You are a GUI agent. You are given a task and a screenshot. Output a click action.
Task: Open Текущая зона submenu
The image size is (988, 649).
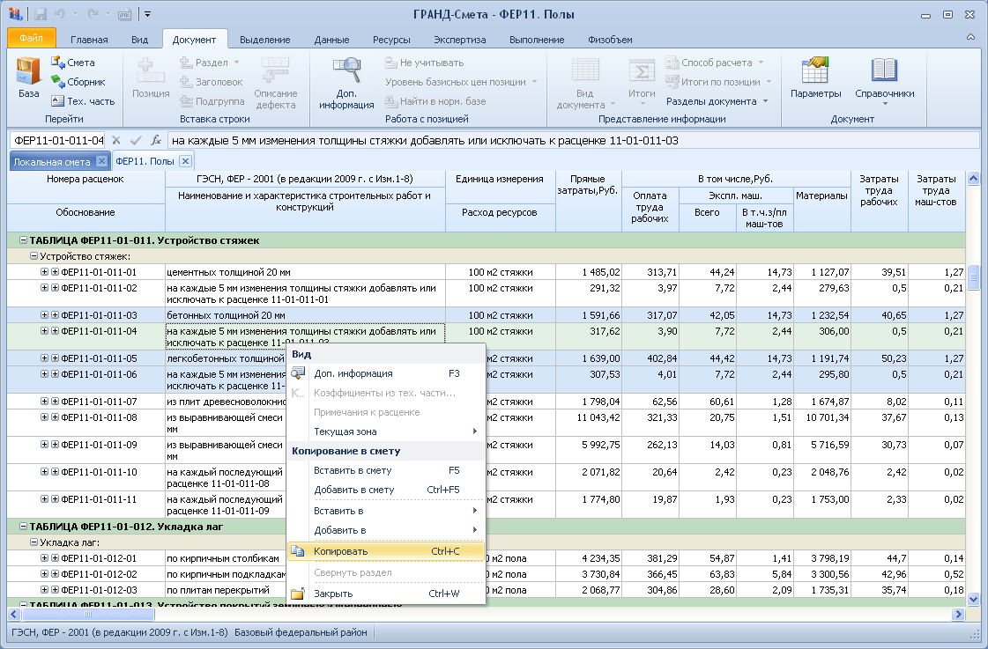386,431
